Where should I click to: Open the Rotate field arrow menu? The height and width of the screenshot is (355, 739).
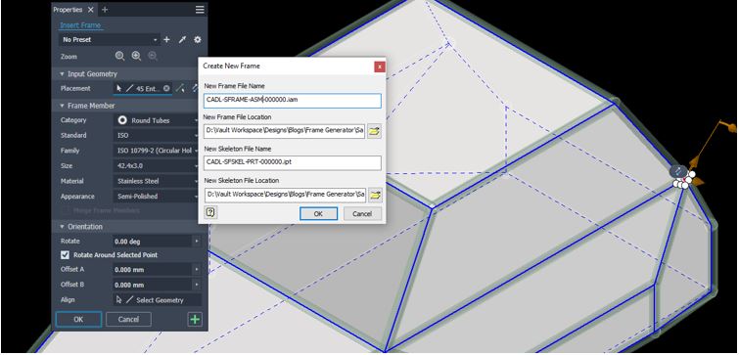coord(196,242)
